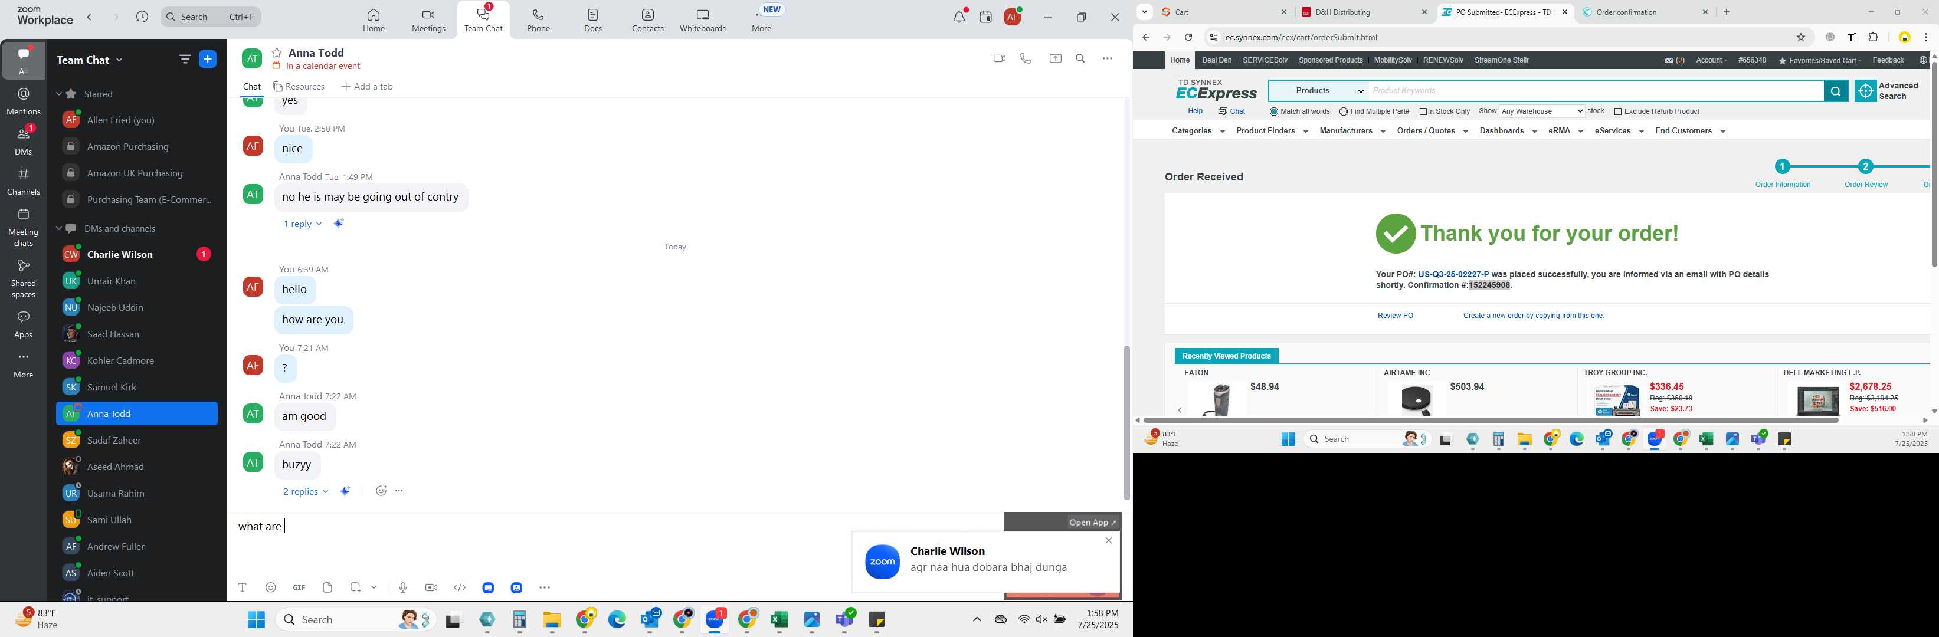Select the Match all words radio button

coord(1273,111)
